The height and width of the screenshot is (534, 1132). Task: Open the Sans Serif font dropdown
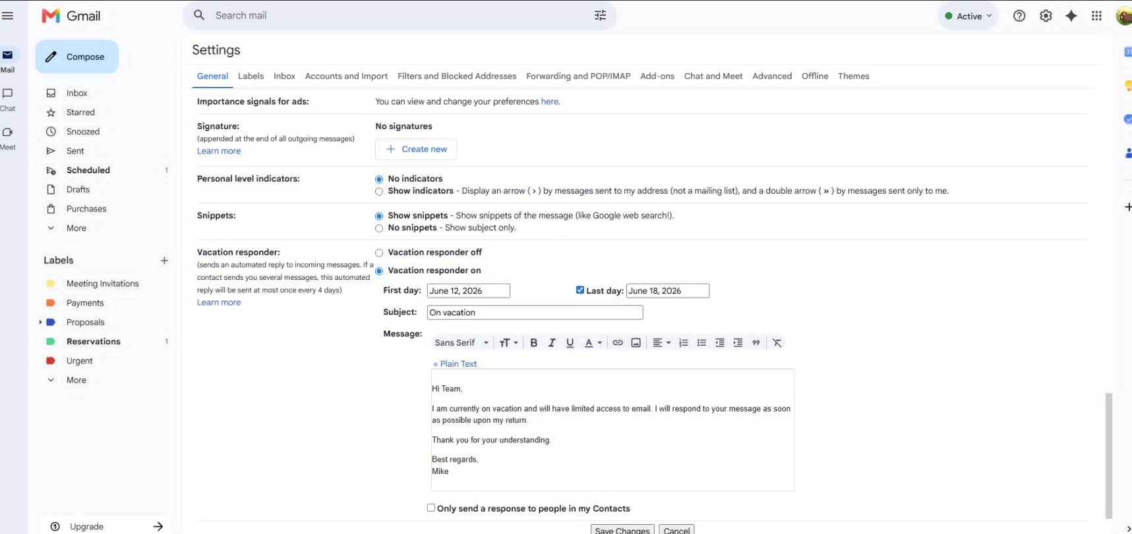point(462,342)
